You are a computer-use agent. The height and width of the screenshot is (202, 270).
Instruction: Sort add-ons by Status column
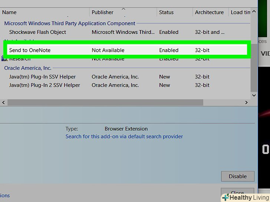tap(174, 12)
